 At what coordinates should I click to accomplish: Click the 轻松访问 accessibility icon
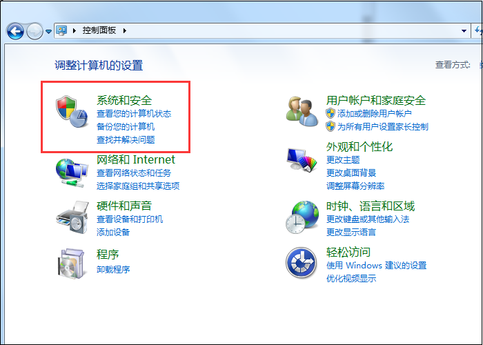pyautogui.click(x=302, y=263)
